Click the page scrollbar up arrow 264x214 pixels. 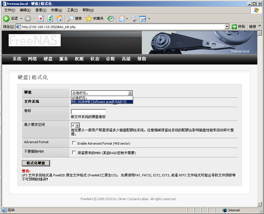260,33
